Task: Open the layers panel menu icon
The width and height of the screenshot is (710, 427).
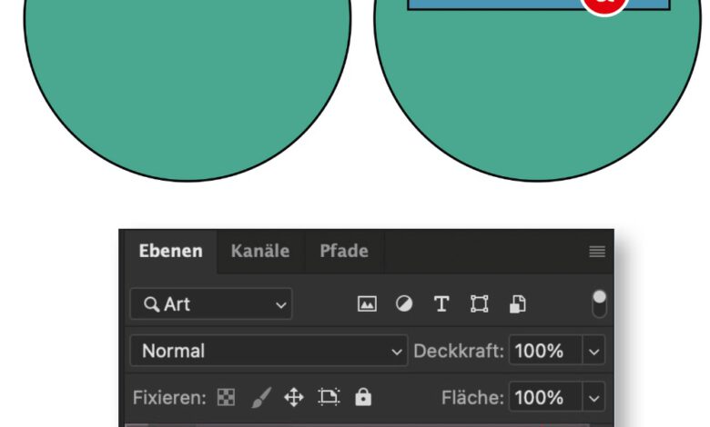Action: pos(596,252)
